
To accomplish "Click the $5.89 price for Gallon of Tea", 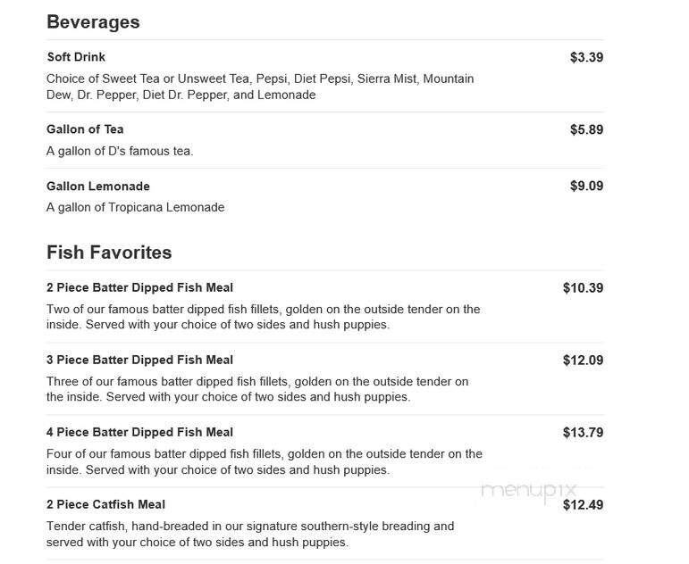I will (586, 130).
